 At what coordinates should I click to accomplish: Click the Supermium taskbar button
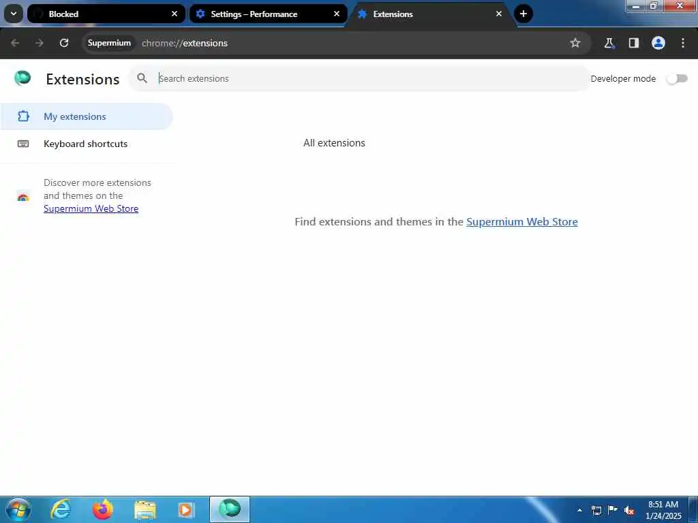pos(230,509)
